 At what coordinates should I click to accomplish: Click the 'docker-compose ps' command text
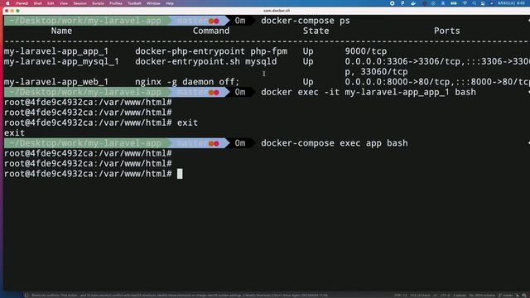306,21
